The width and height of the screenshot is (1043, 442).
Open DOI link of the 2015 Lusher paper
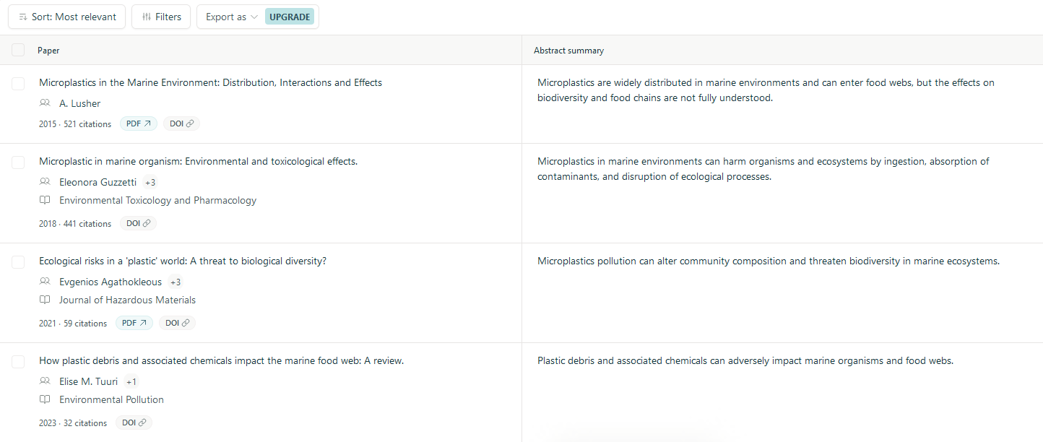[181, 123]
